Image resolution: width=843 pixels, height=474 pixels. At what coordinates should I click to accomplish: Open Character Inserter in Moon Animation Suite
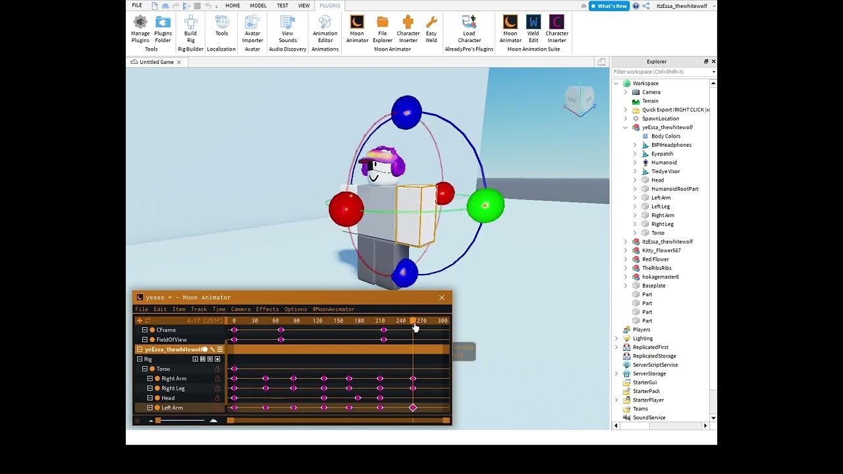(557, 30)
